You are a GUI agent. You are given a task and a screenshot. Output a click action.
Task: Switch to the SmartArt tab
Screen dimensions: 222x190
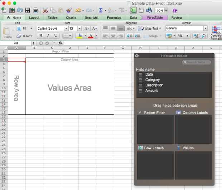[92, 17]
